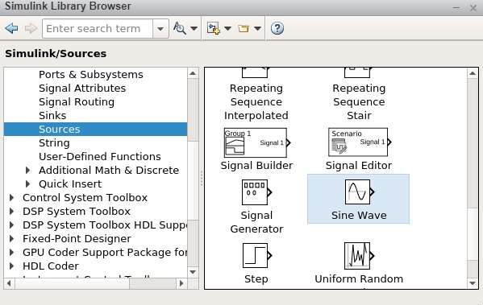Viewport: 483px width, 305px height.
Task: Select Fixed-Point Designer label
Action: coord(77,238)
